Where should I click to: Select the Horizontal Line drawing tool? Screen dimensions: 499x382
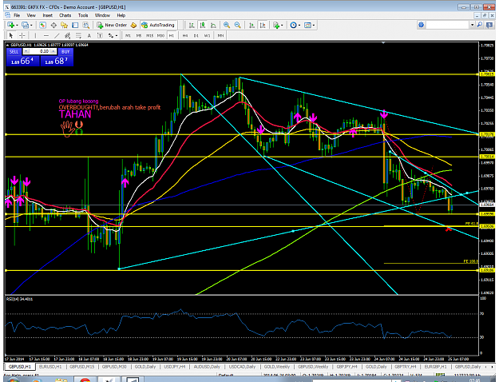[x=46, y=35]
